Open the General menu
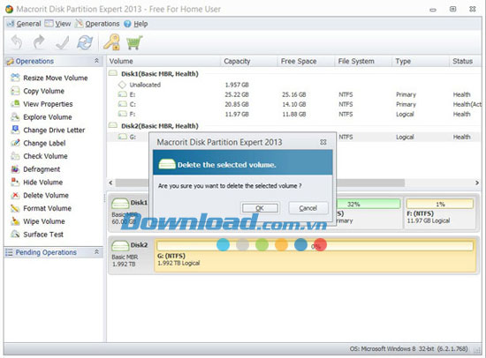Image resolution: width=486 pixels, height=358 pixels. tap(24, 24)
